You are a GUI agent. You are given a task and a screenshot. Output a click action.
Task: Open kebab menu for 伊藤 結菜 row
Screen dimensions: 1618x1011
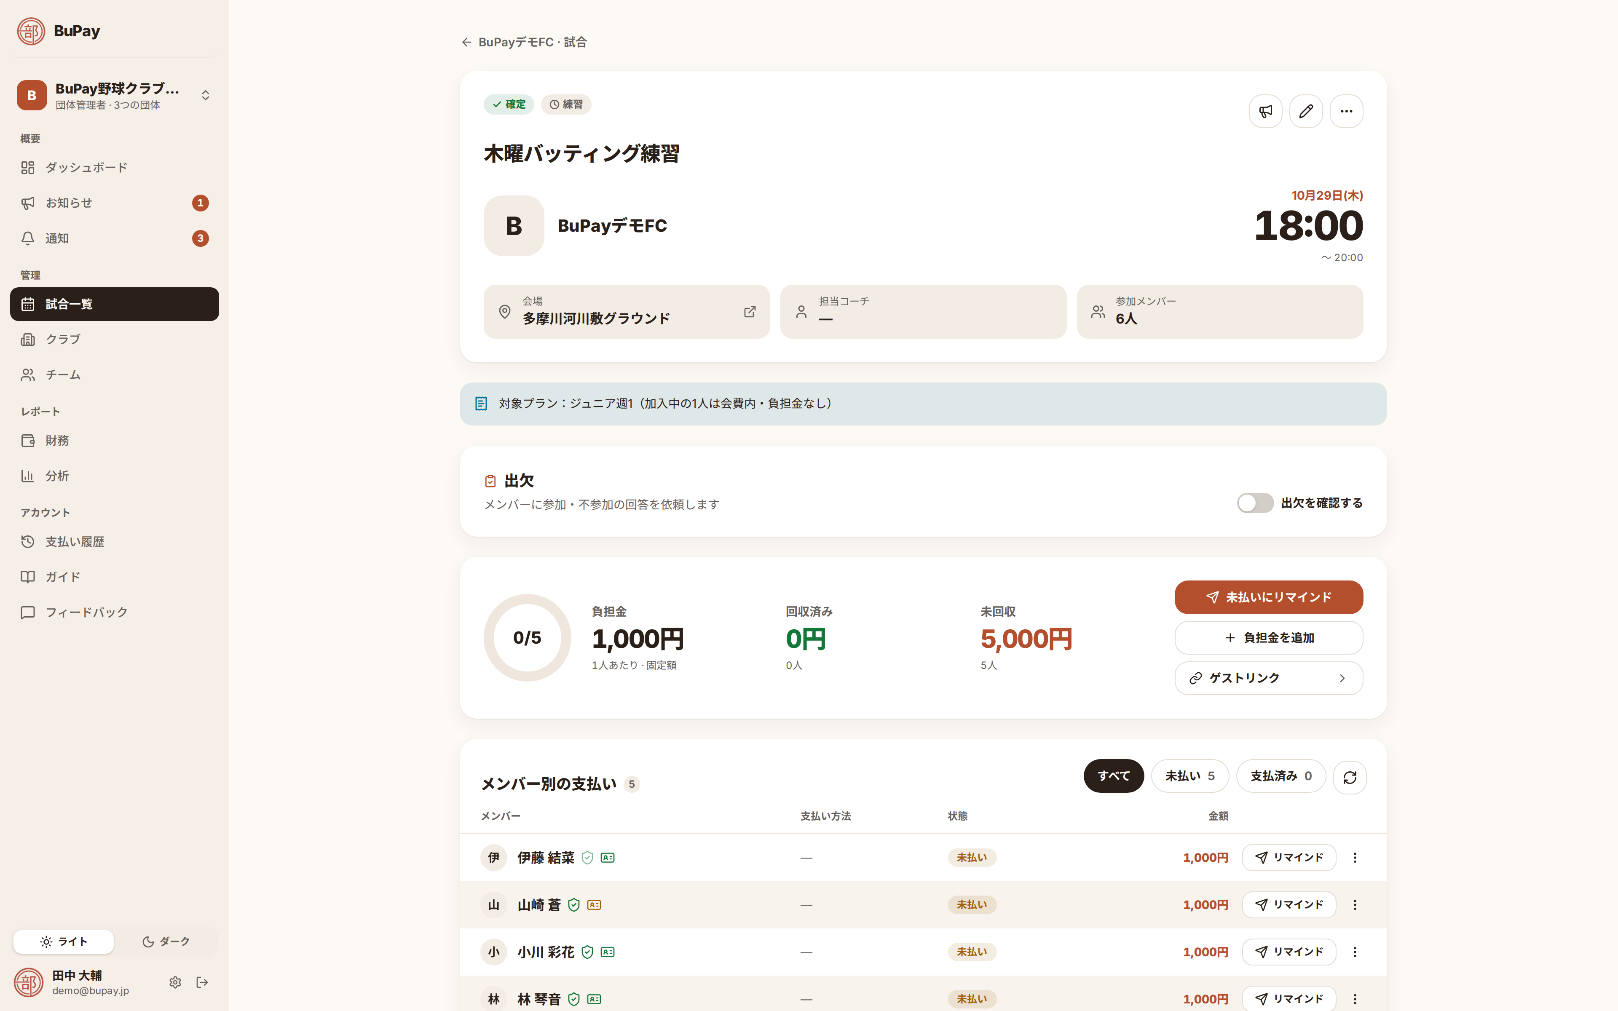click(1355, 857)
